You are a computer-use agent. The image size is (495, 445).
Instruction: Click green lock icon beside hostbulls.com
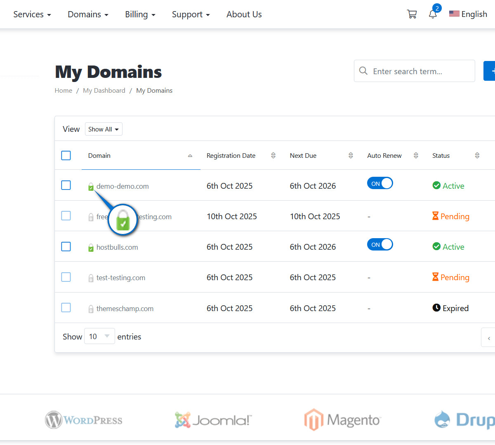91,248
